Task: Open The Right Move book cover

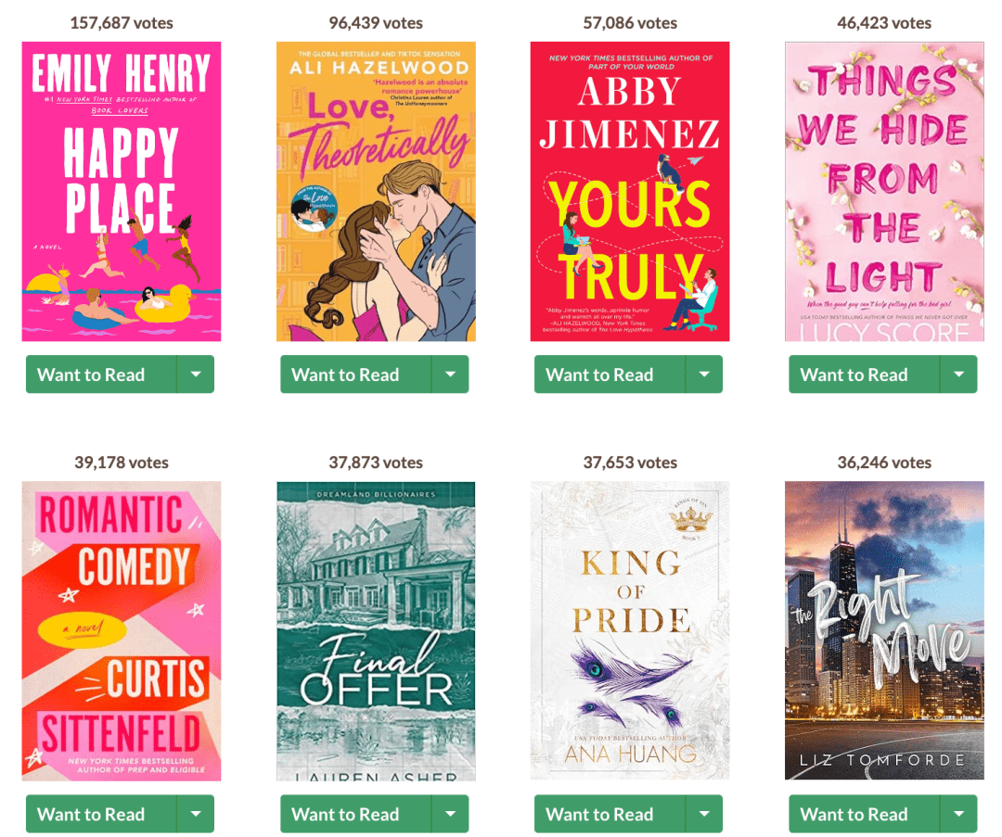Action: pyautogui.click(x=884, y=631)
